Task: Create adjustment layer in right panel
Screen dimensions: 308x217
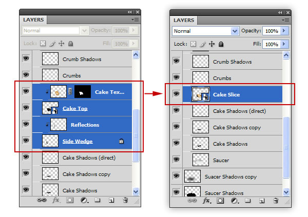Action: tap(235, 201)
